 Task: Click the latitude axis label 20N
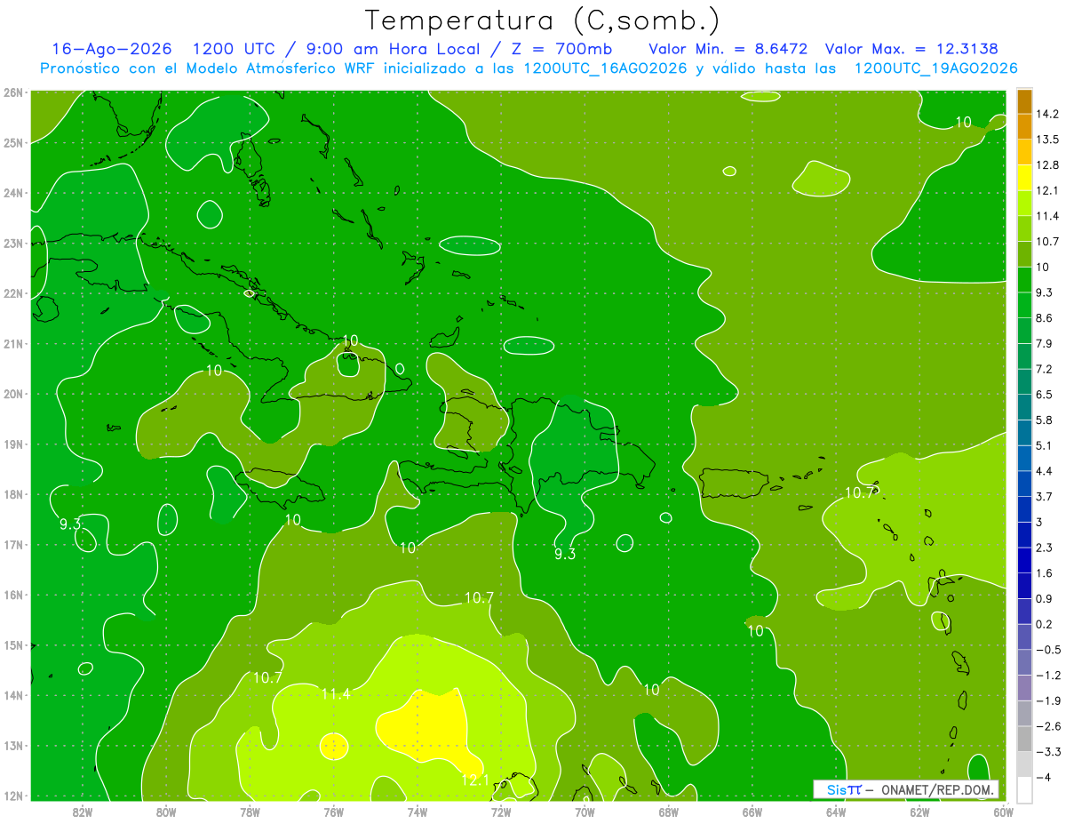[x=12, y=394]
